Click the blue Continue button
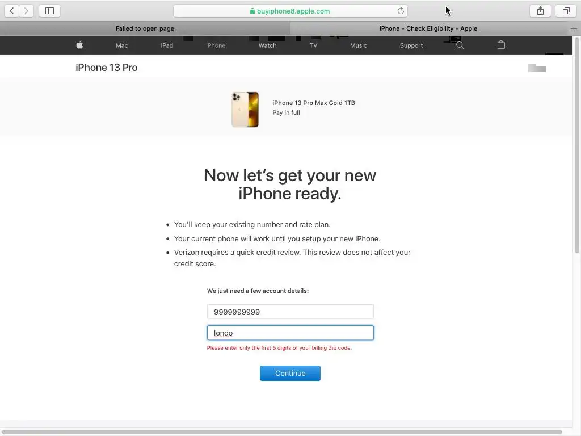581x436 pixels. [290, 373]
